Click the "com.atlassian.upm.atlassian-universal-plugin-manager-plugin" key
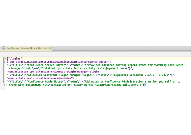 (x=54, y=72)
